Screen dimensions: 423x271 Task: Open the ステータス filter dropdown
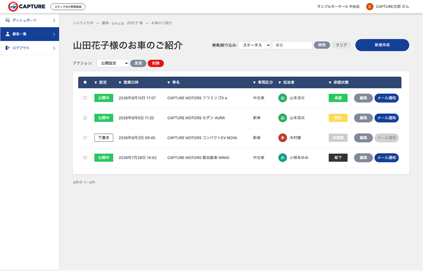pos(255,45)
